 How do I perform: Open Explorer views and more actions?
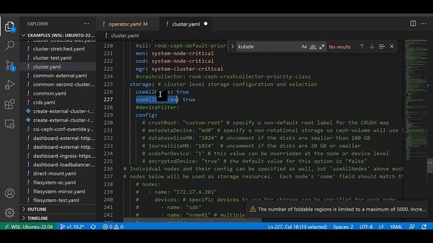(87, 24)
